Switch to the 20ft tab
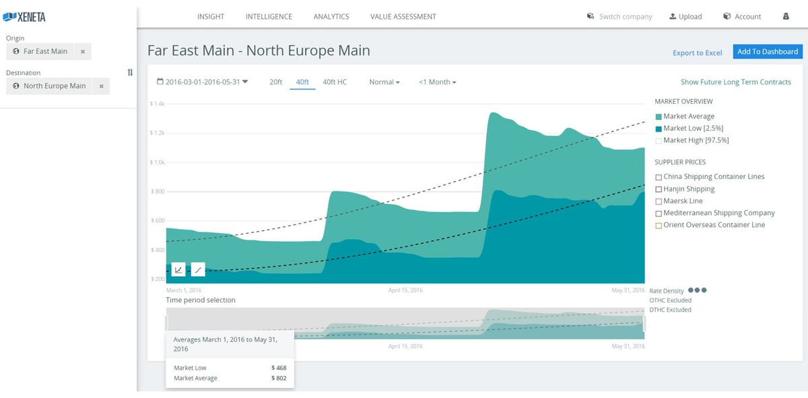Screen dimensions: 808x398 276,82
